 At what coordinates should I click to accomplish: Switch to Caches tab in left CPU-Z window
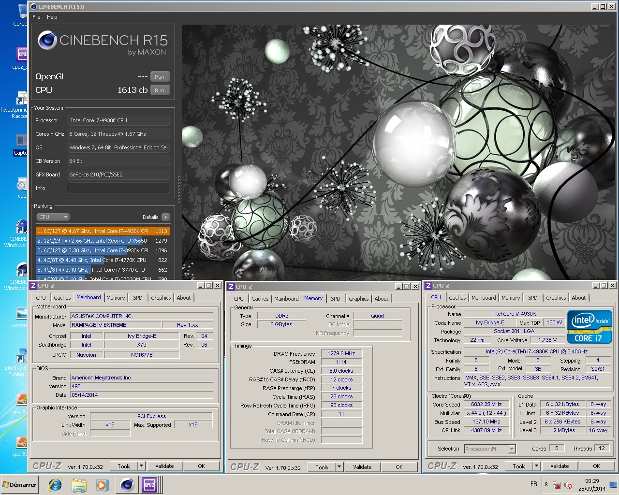[x=62, y=298]
